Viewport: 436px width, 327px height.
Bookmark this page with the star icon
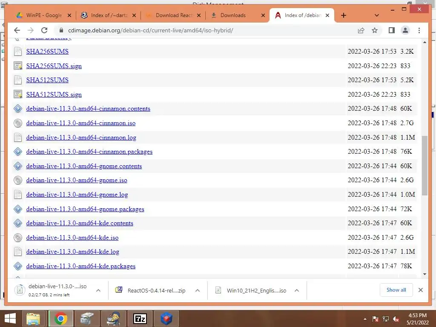pyautogui.click(x=375, y=30)
